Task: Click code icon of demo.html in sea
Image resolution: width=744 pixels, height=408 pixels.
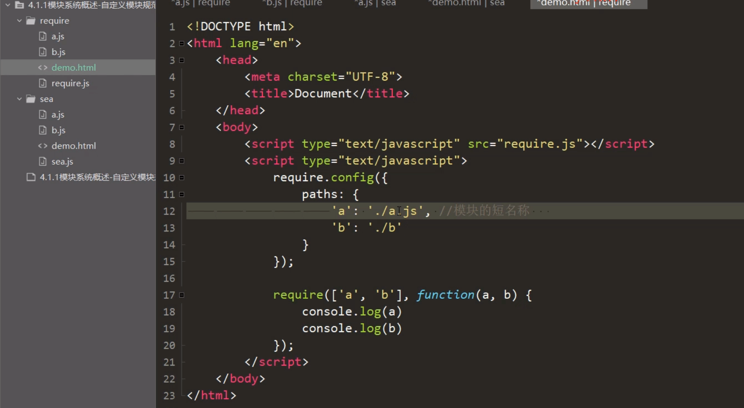Action: tap(42, 146)
